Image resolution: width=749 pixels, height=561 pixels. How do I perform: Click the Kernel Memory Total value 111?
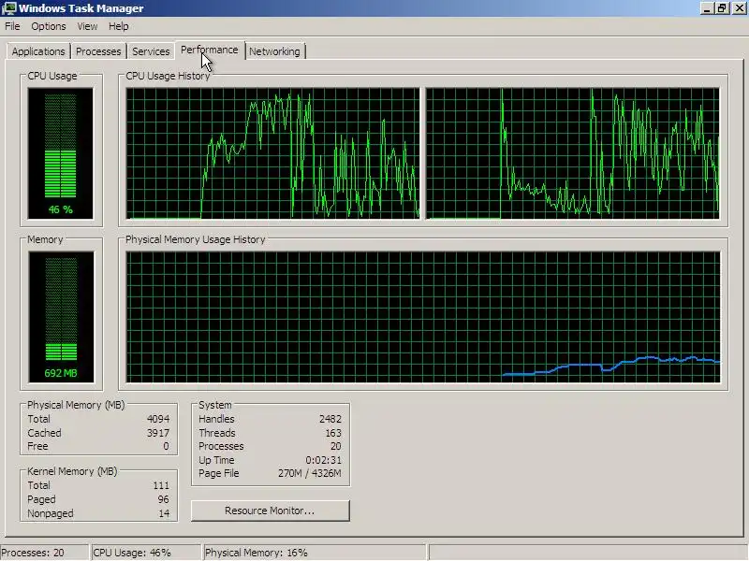click(x=161, y=485)
